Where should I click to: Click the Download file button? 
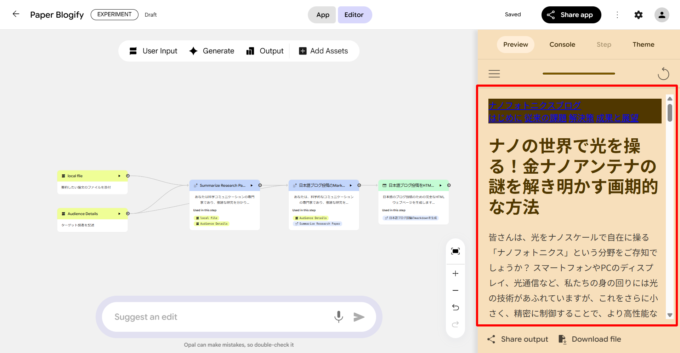coord(590,339)
